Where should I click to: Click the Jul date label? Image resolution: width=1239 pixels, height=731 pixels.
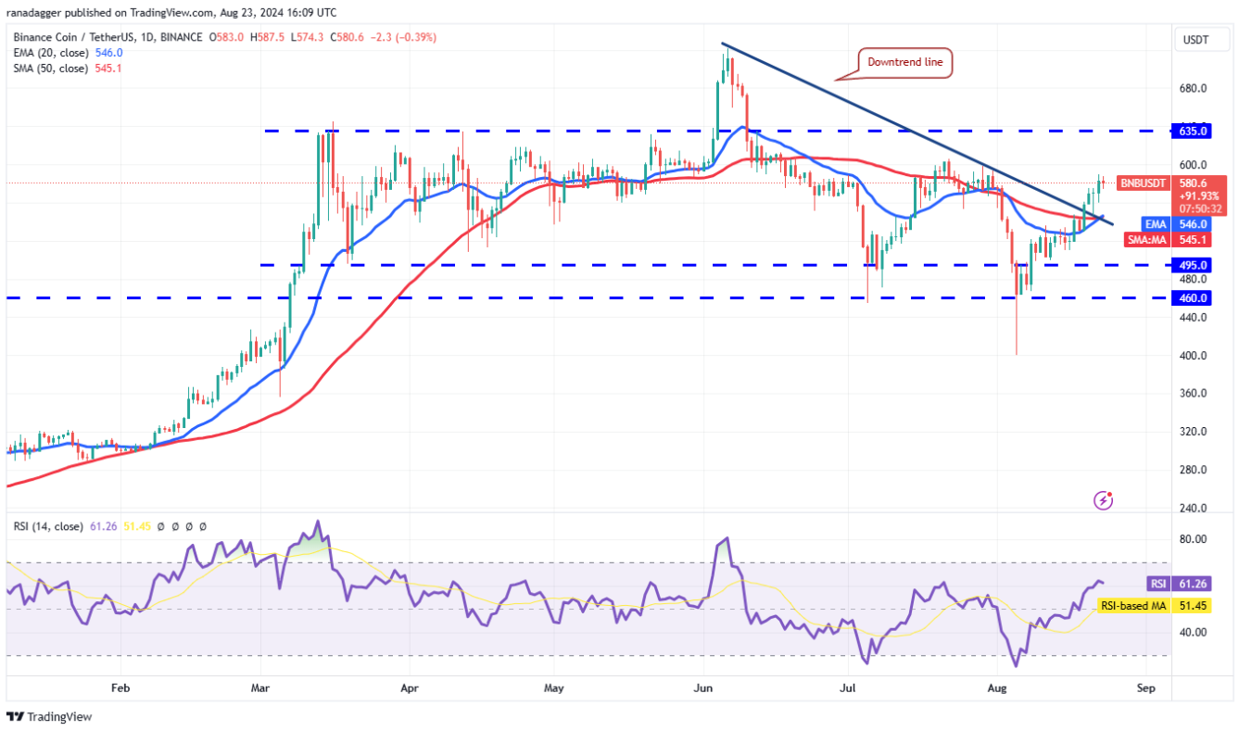[847, 689]
